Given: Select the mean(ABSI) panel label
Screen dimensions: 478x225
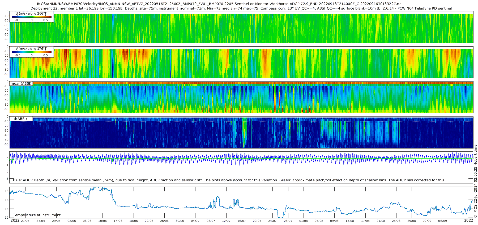Looking at the screenshot, I should [21, 84].
